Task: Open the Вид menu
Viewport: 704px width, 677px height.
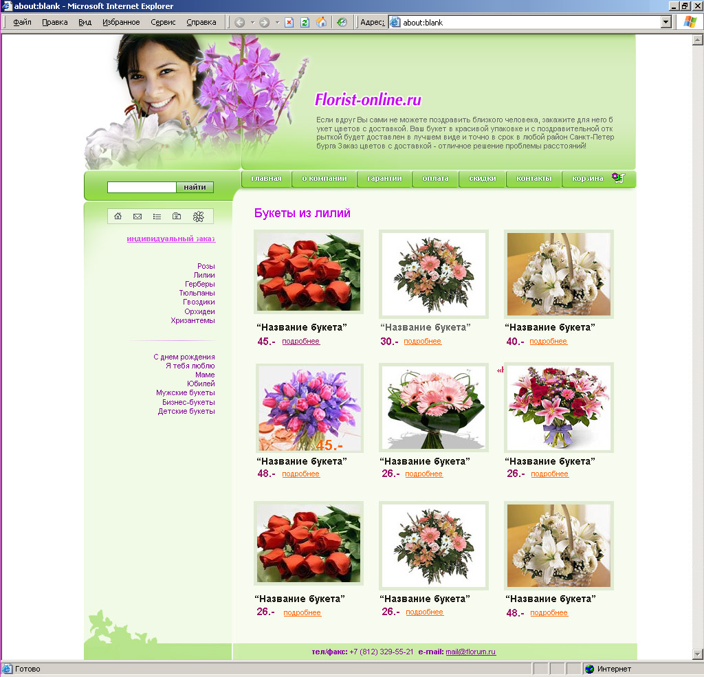Action: click(85, 22)
